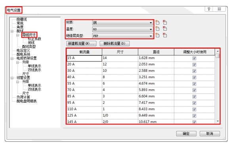
Task: Toggle the checkbox in the 40 A row
Action: coord(194,77)
